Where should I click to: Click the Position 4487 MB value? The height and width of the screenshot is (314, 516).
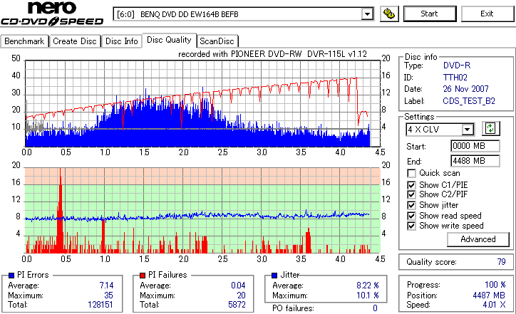coord(489,295)
